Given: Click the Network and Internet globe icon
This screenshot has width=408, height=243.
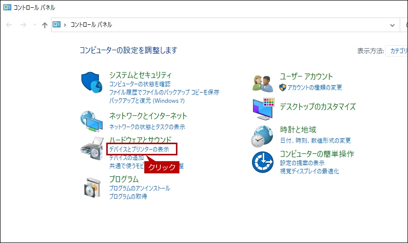Looking at the screenshot, I should (91, 121).
